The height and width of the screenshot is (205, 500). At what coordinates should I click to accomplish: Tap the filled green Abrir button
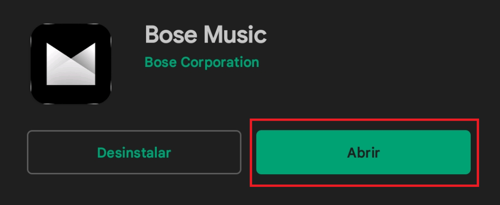tap(363, 152)
